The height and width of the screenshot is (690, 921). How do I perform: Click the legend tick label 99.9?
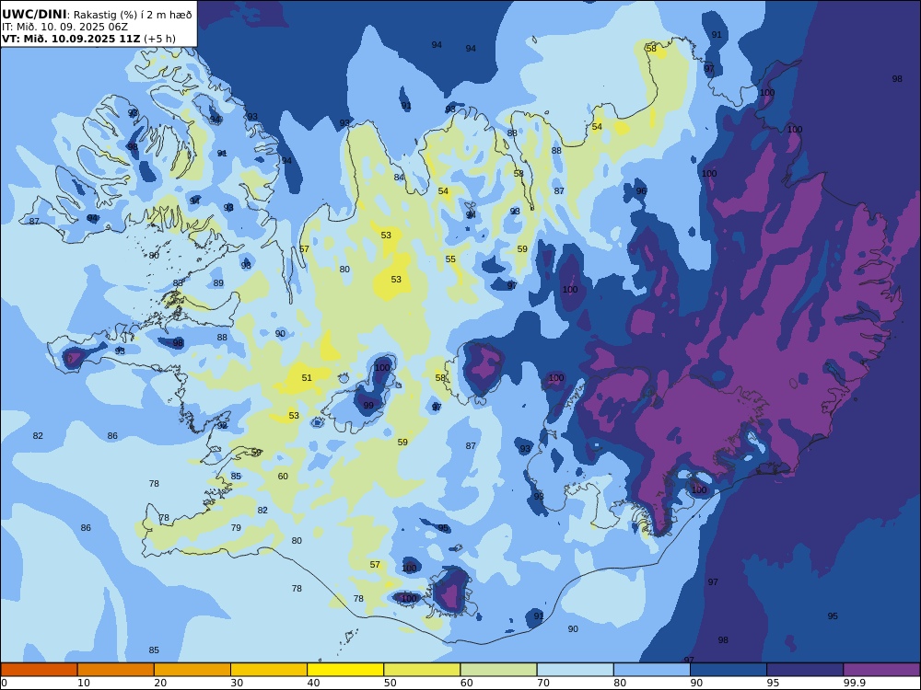pos(855,683)
